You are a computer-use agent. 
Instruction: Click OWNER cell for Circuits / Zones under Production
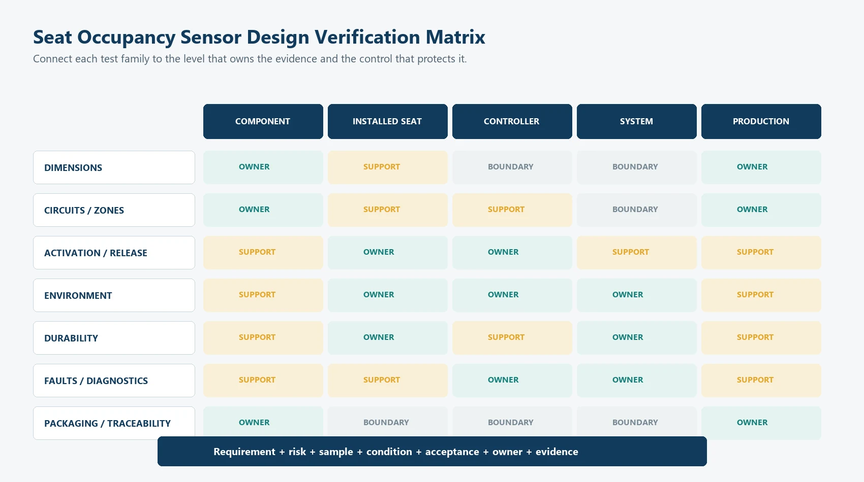click(x=761, y=210)
